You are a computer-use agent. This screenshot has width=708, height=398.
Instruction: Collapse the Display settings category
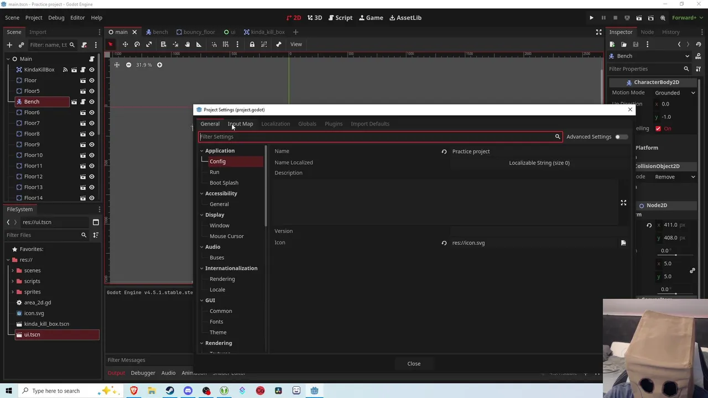point(201,215)
